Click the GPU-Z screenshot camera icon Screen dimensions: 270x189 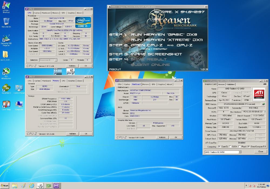[x=265, y=84]
